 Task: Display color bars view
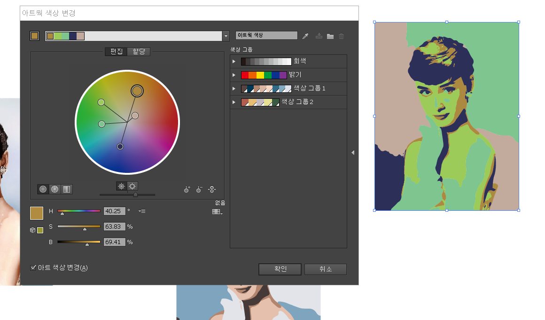(67, 189)
